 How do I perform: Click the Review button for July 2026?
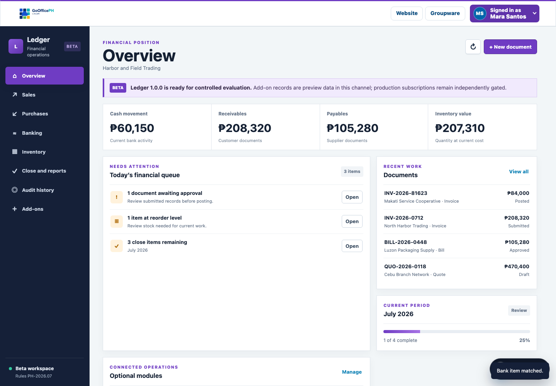(x=519, y=310)
